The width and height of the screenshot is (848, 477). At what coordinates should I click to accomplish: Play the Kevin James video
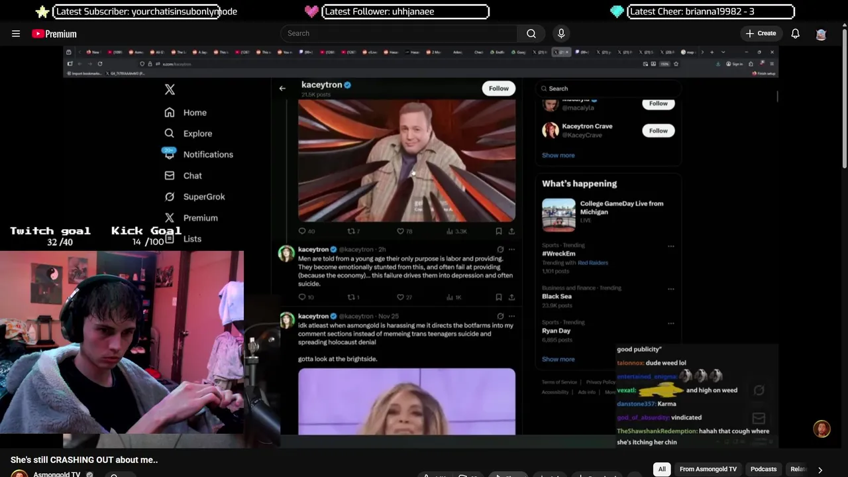click(407, 160)
